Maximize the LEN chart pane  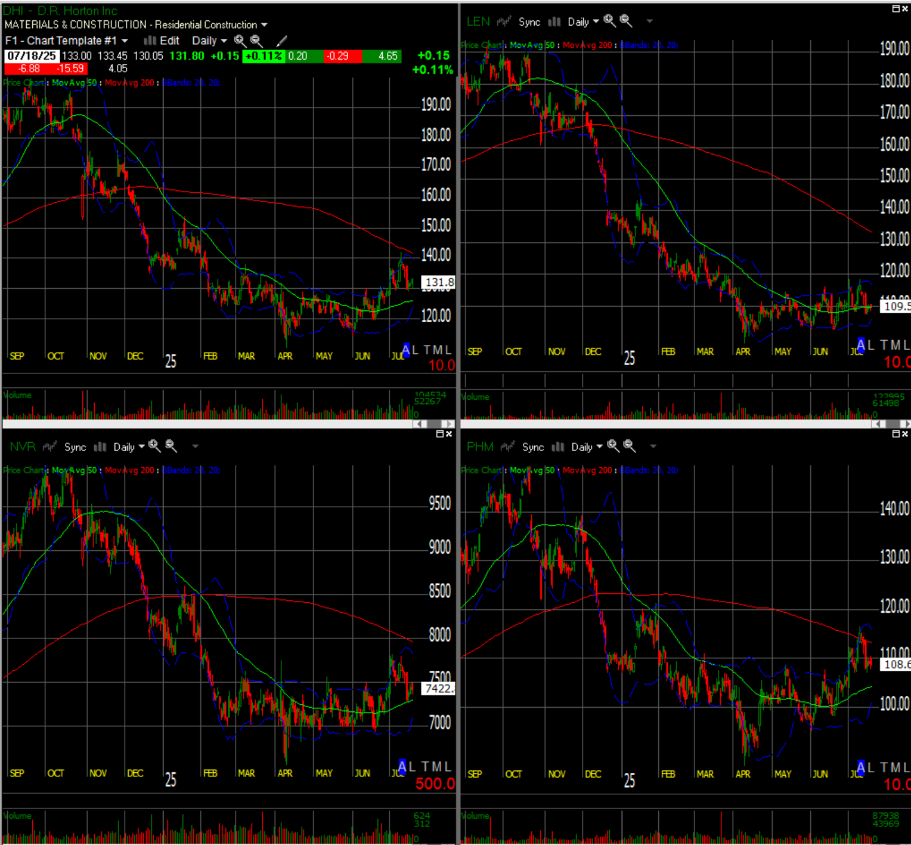coord(895,8)
